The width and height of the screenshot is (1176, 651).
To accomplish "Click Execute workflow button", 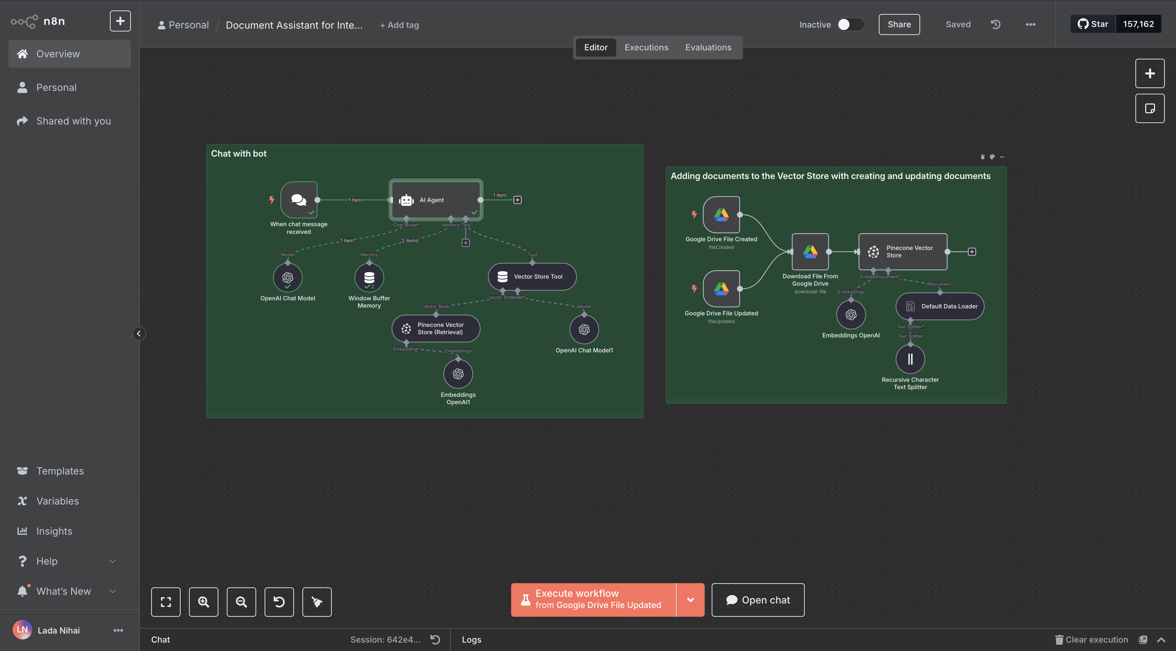I will coord(594,600).
